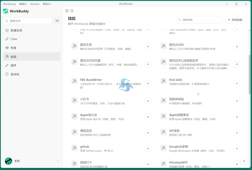
Task: Add the 博客监控 skill
Action: (x=148, y=133)
